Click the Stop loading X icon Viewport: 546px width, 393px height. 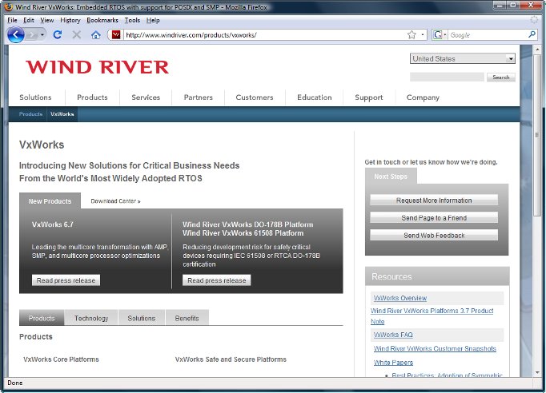(x=77, y=35)
